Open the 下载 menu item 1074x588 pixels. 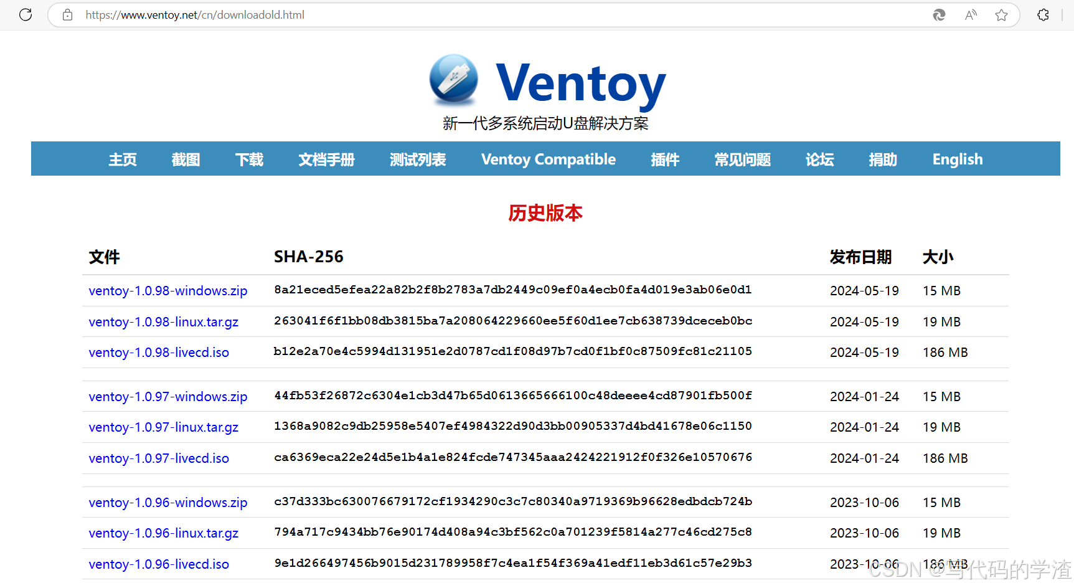click(249, 159)
